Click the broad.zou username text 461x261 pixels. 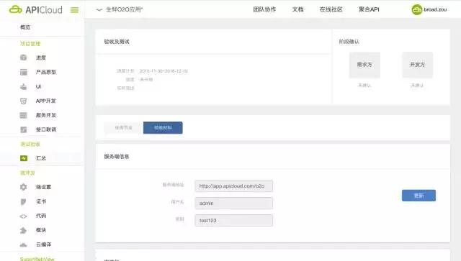(x=435, y=9)
